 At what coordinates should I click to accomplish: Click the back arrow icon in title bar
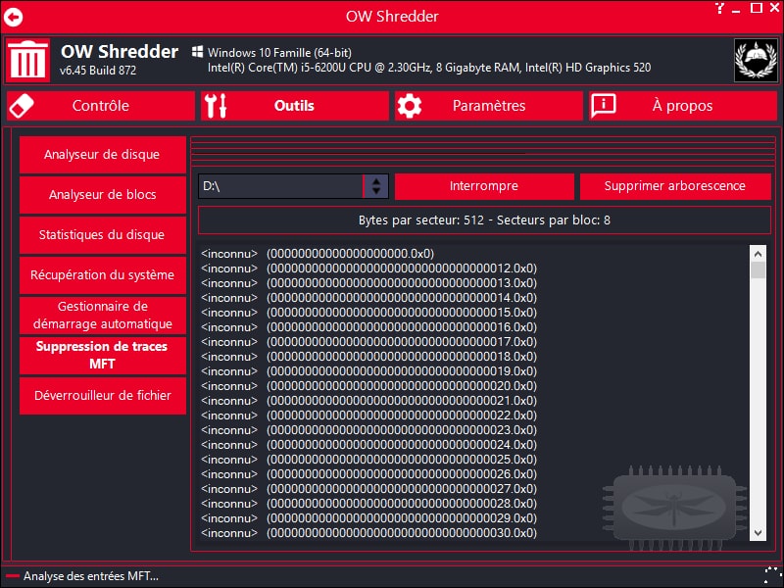pos(14,17)
